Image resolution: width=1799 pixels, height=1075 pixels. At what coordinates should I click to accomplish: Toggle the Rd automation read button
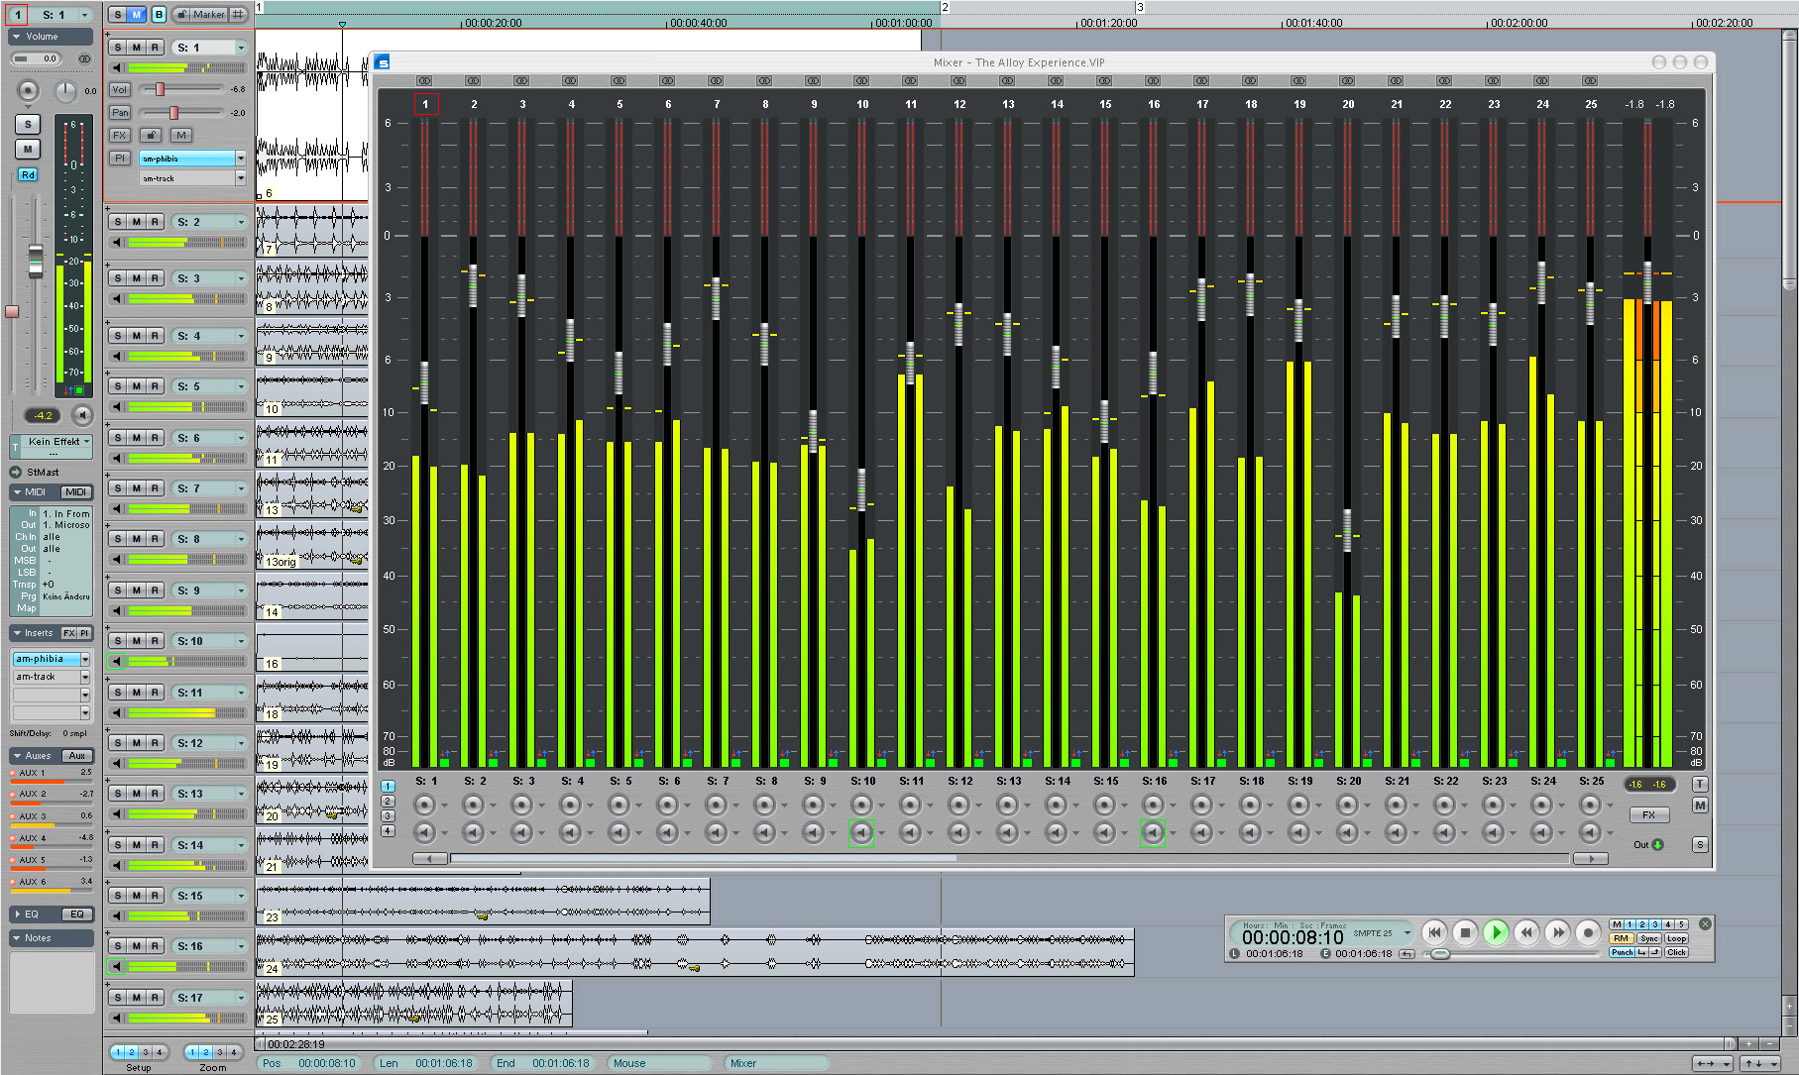(27, 174)
